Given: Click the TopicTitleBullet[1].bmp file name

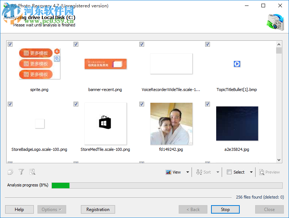Looking at the screenshot, I should tap(237, 90).
